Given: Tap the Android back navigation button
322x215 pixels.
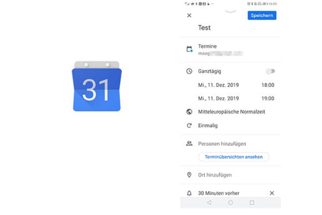Looking at the screenshot, I should (x=209, y=202).
